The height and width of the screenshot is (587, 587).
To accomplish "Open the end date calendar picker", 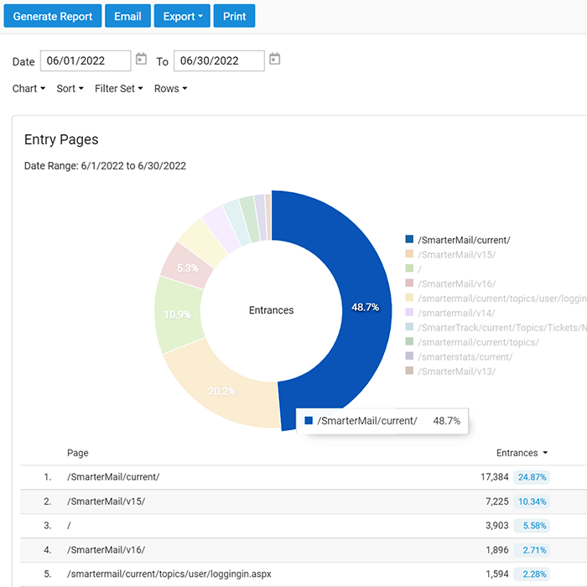I will pyautogui.click(x=275, y=60).
